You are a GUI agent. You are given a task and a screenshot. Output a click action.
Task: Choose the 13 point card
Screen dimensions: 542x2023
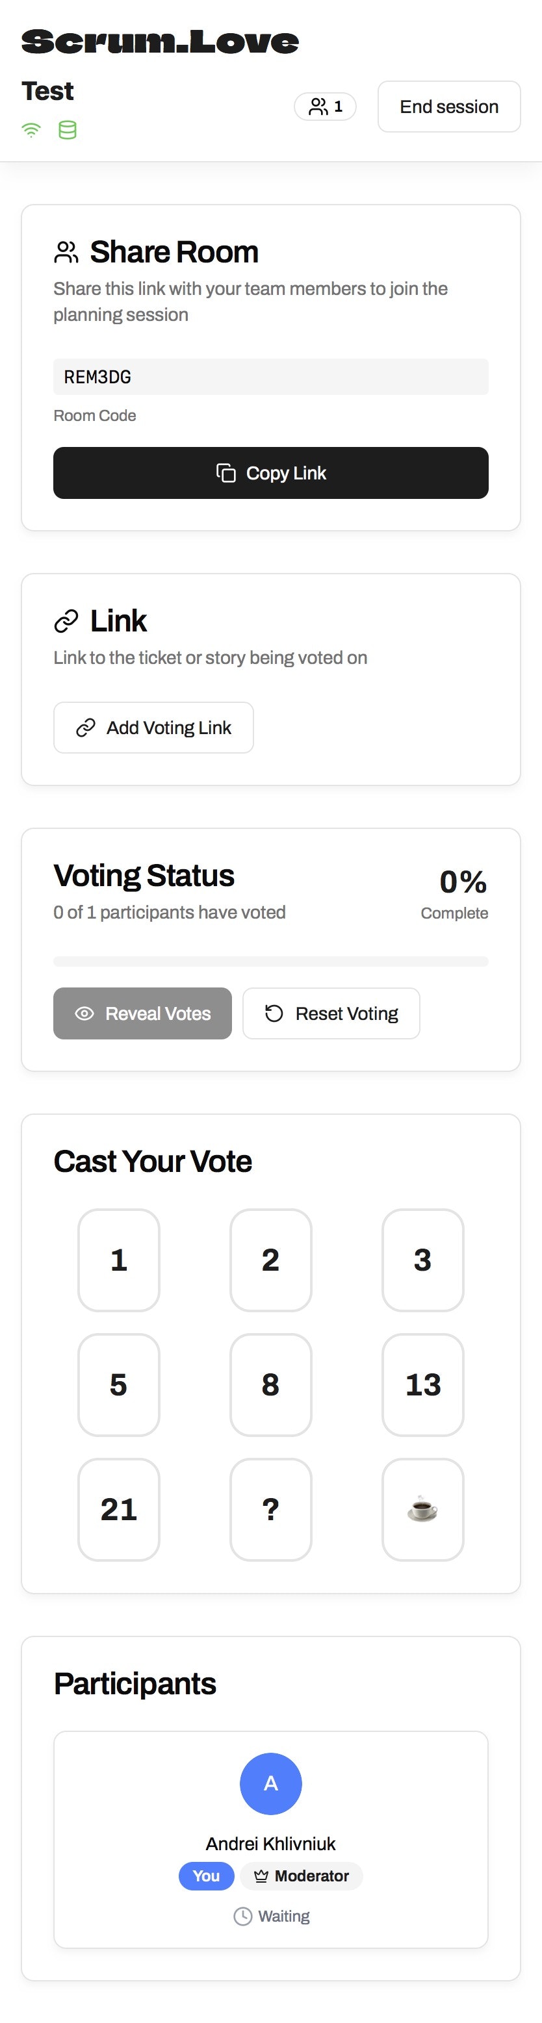point(422,1385)
